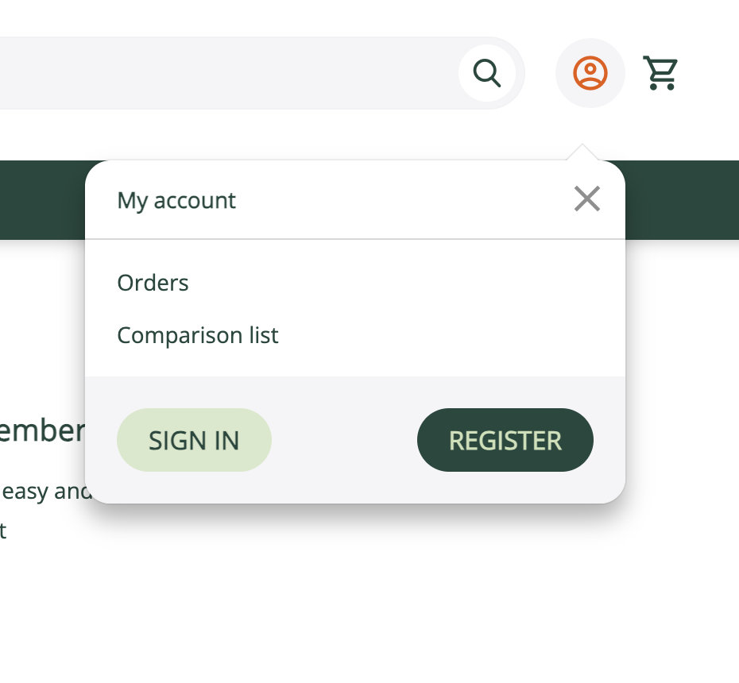739x683 pixels.
Task: Click the SIGN IN button
Action: pyautogui.click(x=194, y=440)
